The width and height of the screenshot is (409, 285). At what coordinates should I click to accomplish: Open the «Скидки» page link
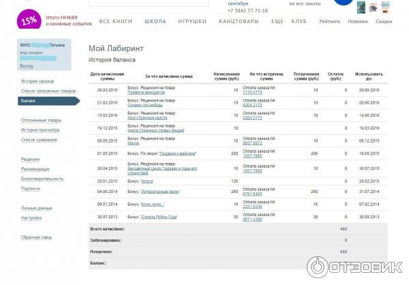pos(384,22)
